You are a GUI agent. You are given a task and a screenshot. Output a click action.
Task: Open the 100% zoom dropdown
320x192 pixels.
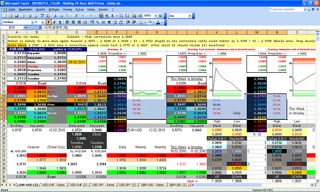click(x=156, y=16)
